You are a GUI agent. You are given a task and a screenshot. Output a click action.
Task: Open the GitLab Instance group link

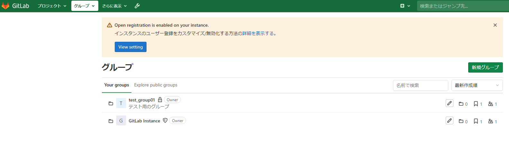click(144, 121)
